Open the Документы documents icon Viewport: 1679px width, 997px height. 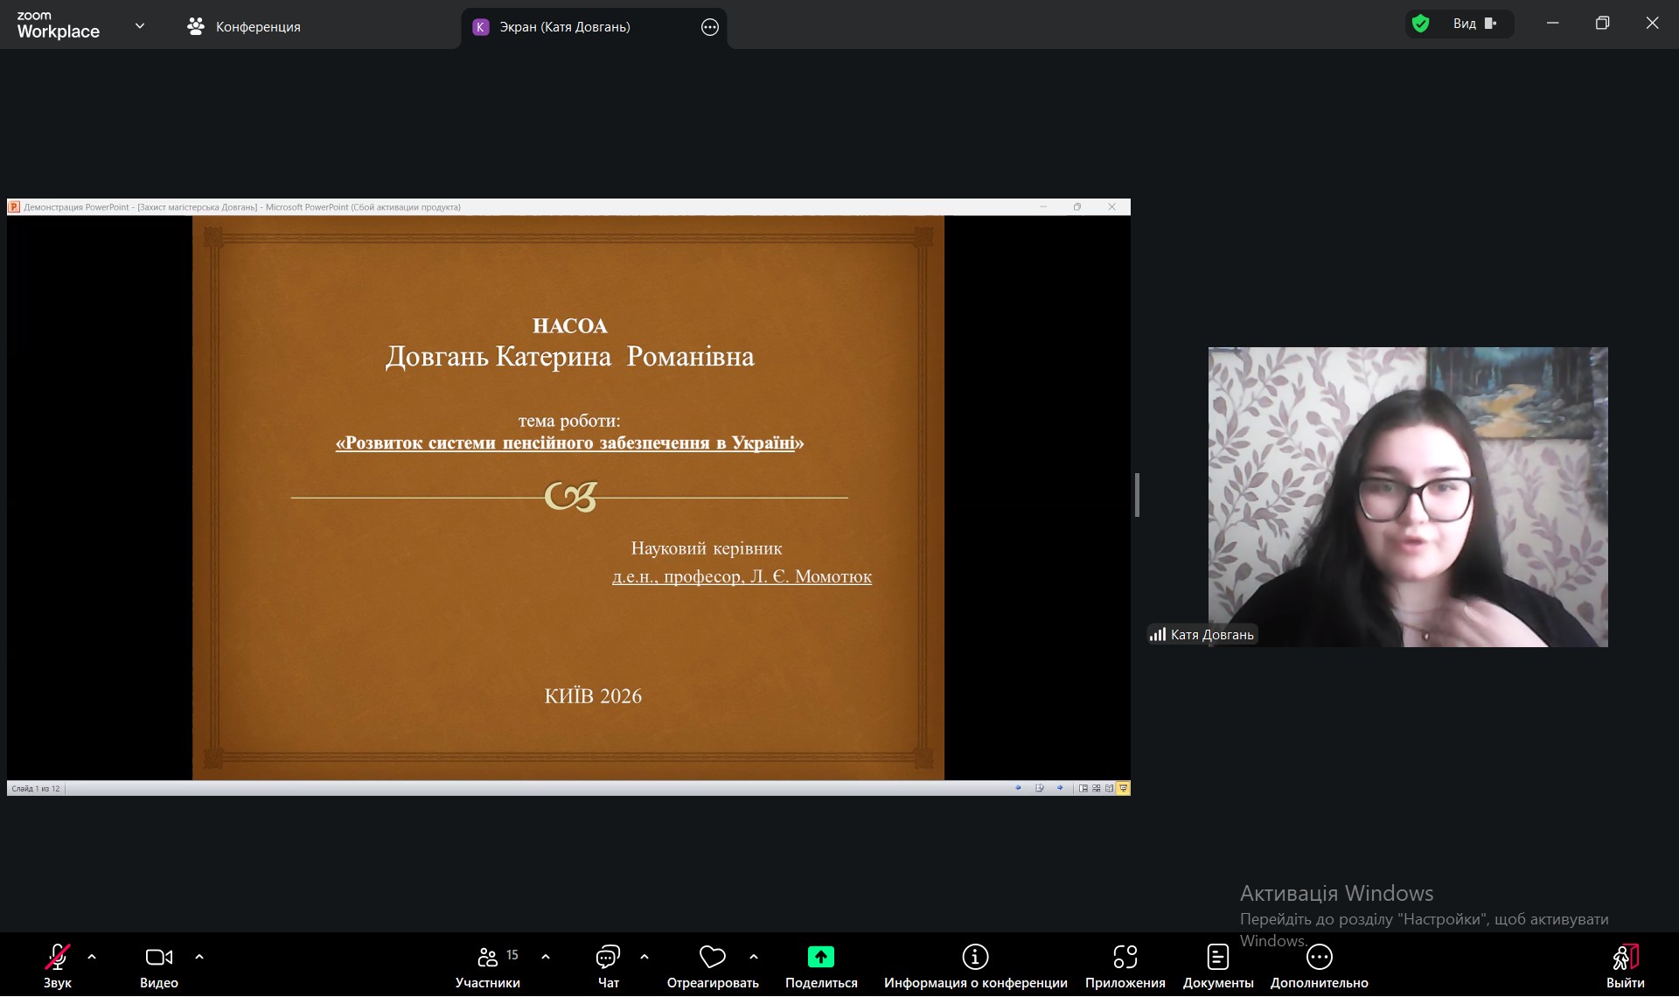pos(1217,958)
